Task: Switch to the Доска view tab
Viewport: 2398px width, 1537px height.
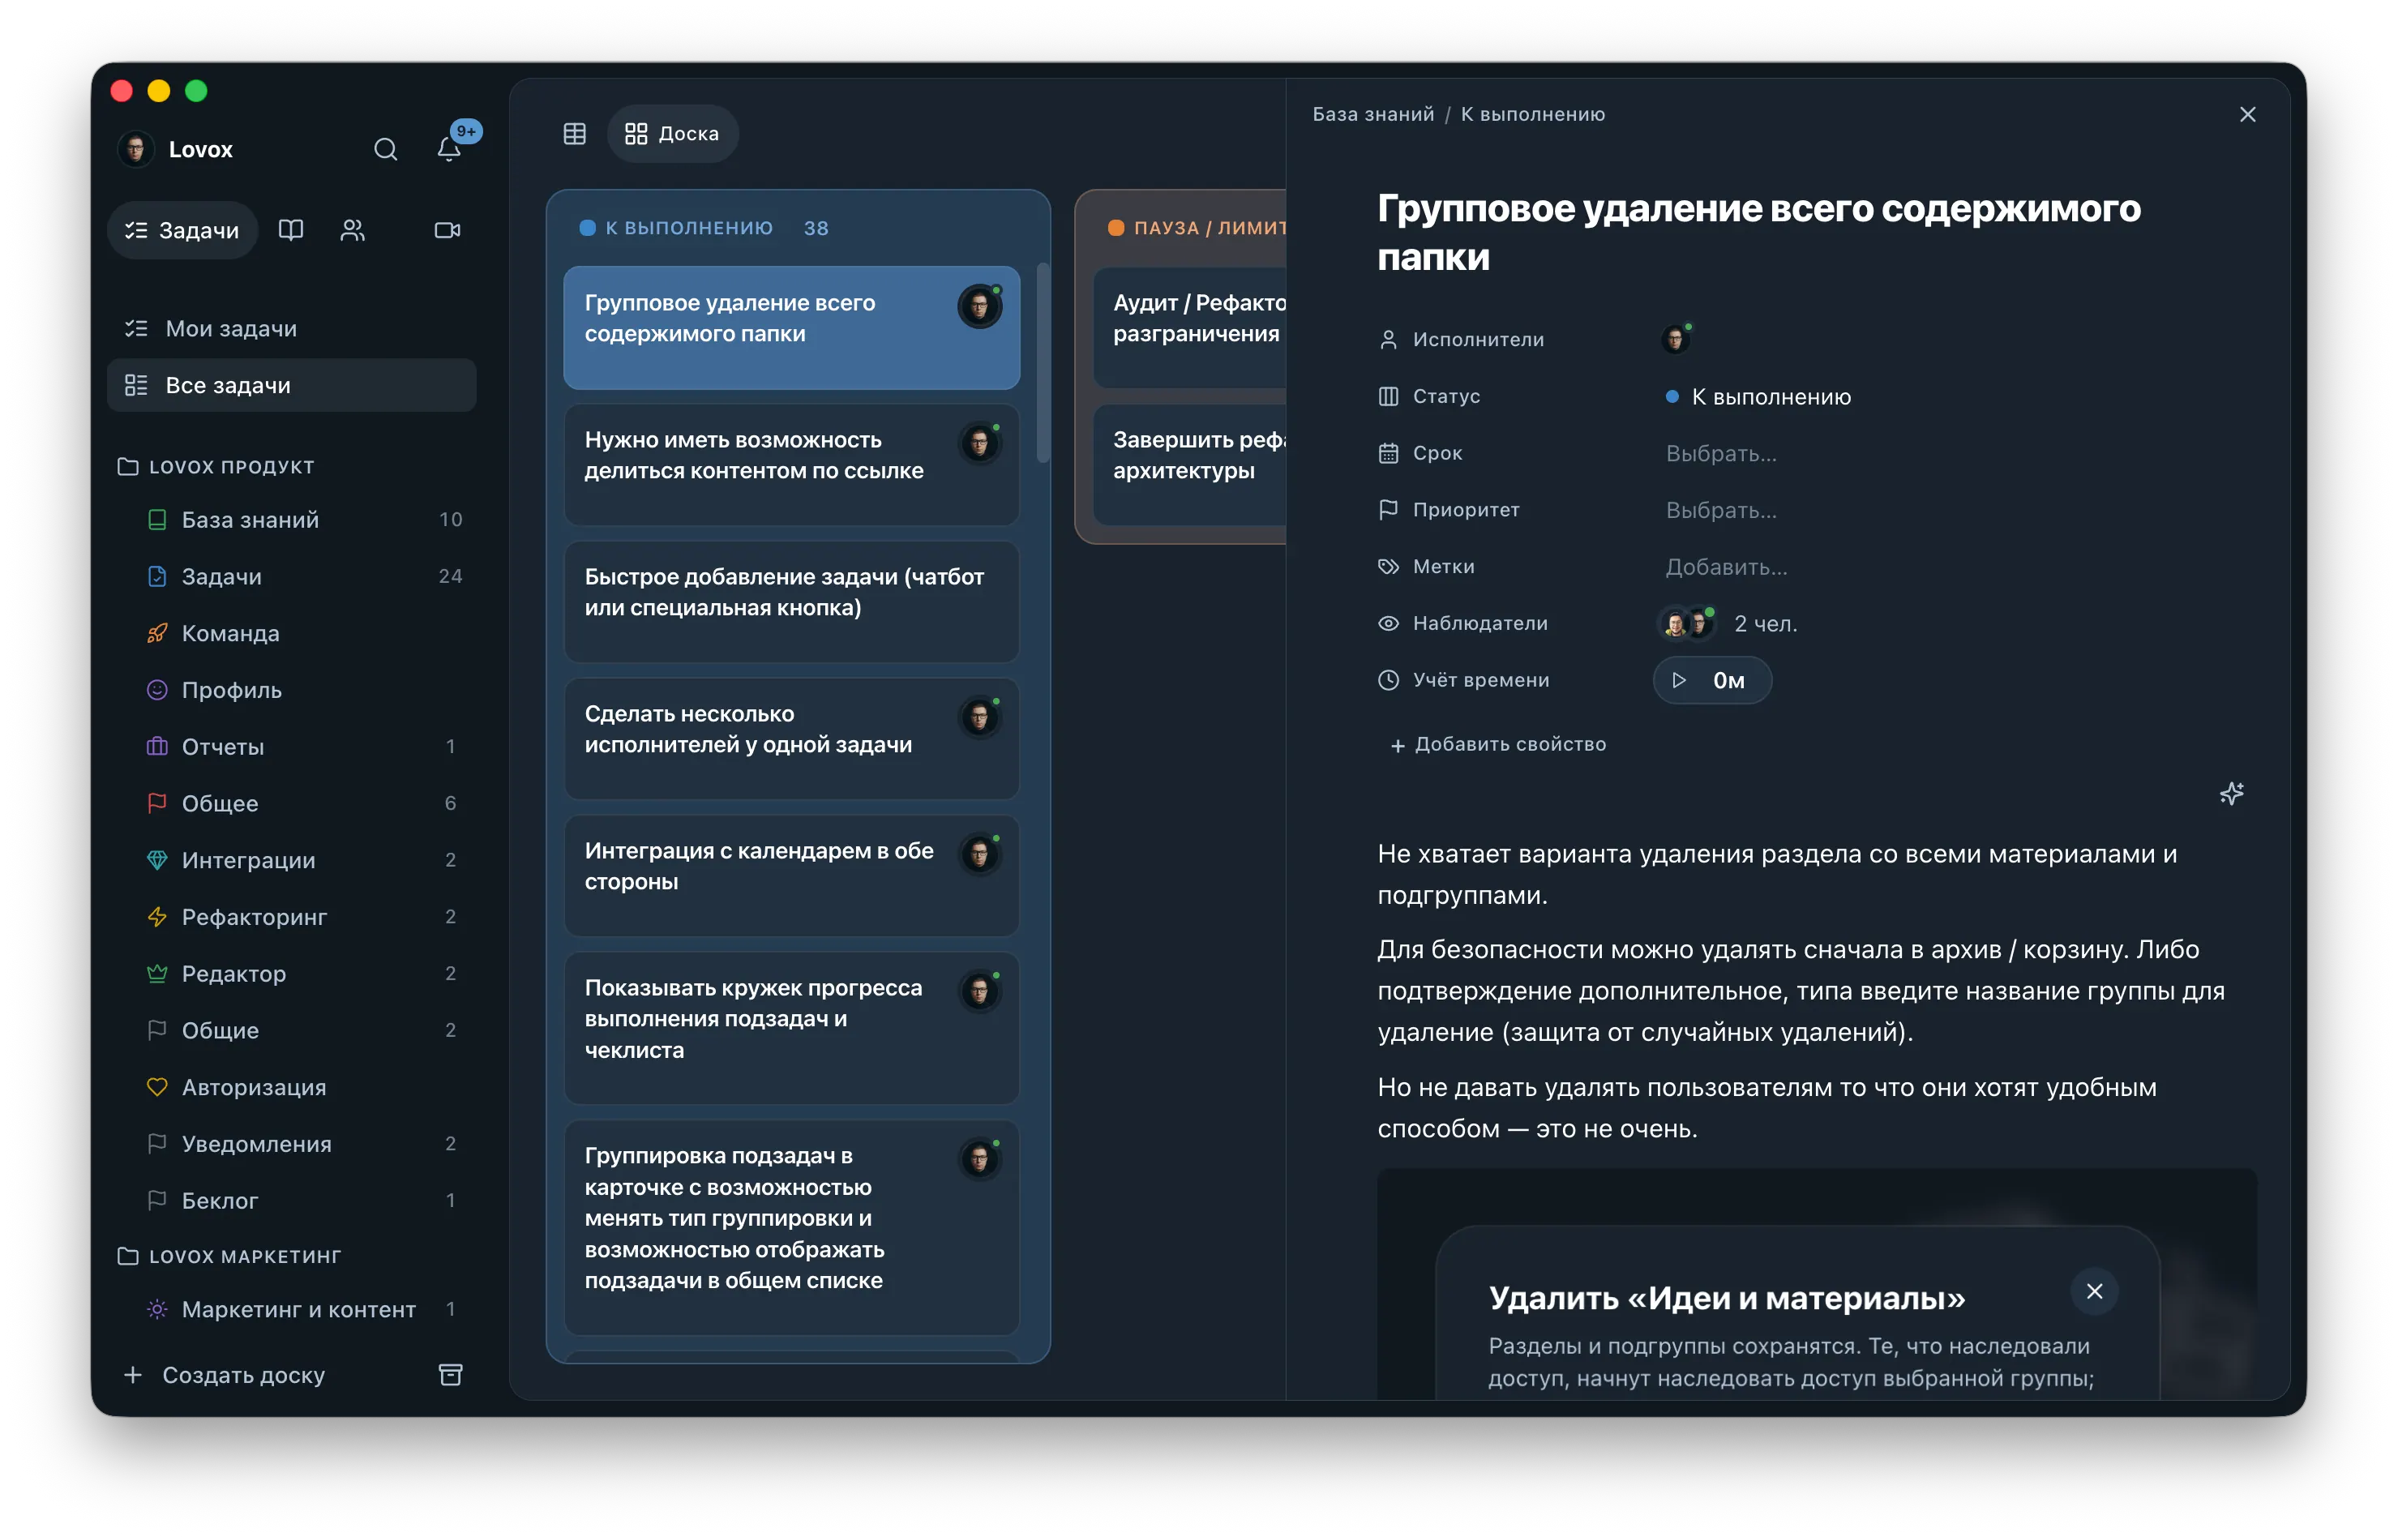Action: coord(671,134)
